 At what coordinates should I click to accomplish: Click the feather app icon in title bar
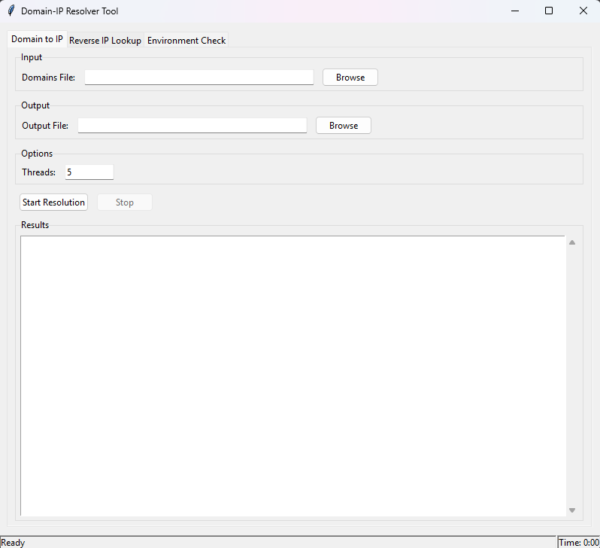click(x=11, y=11)
